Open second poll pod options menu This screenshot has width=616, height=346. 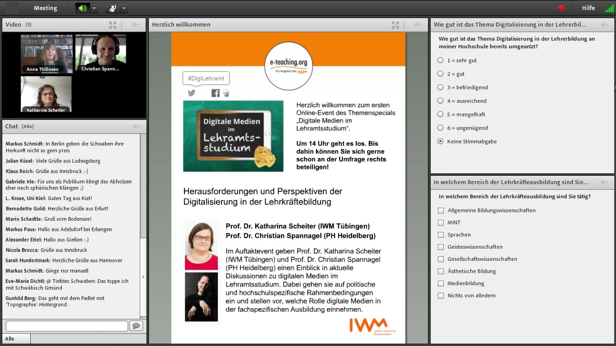604,182
